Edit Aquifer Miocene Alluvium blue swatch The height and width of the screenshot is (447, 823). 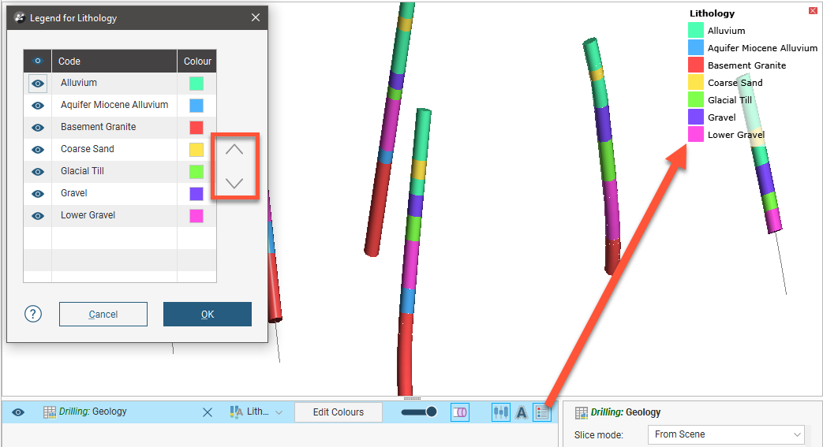(x=196, y=106)
